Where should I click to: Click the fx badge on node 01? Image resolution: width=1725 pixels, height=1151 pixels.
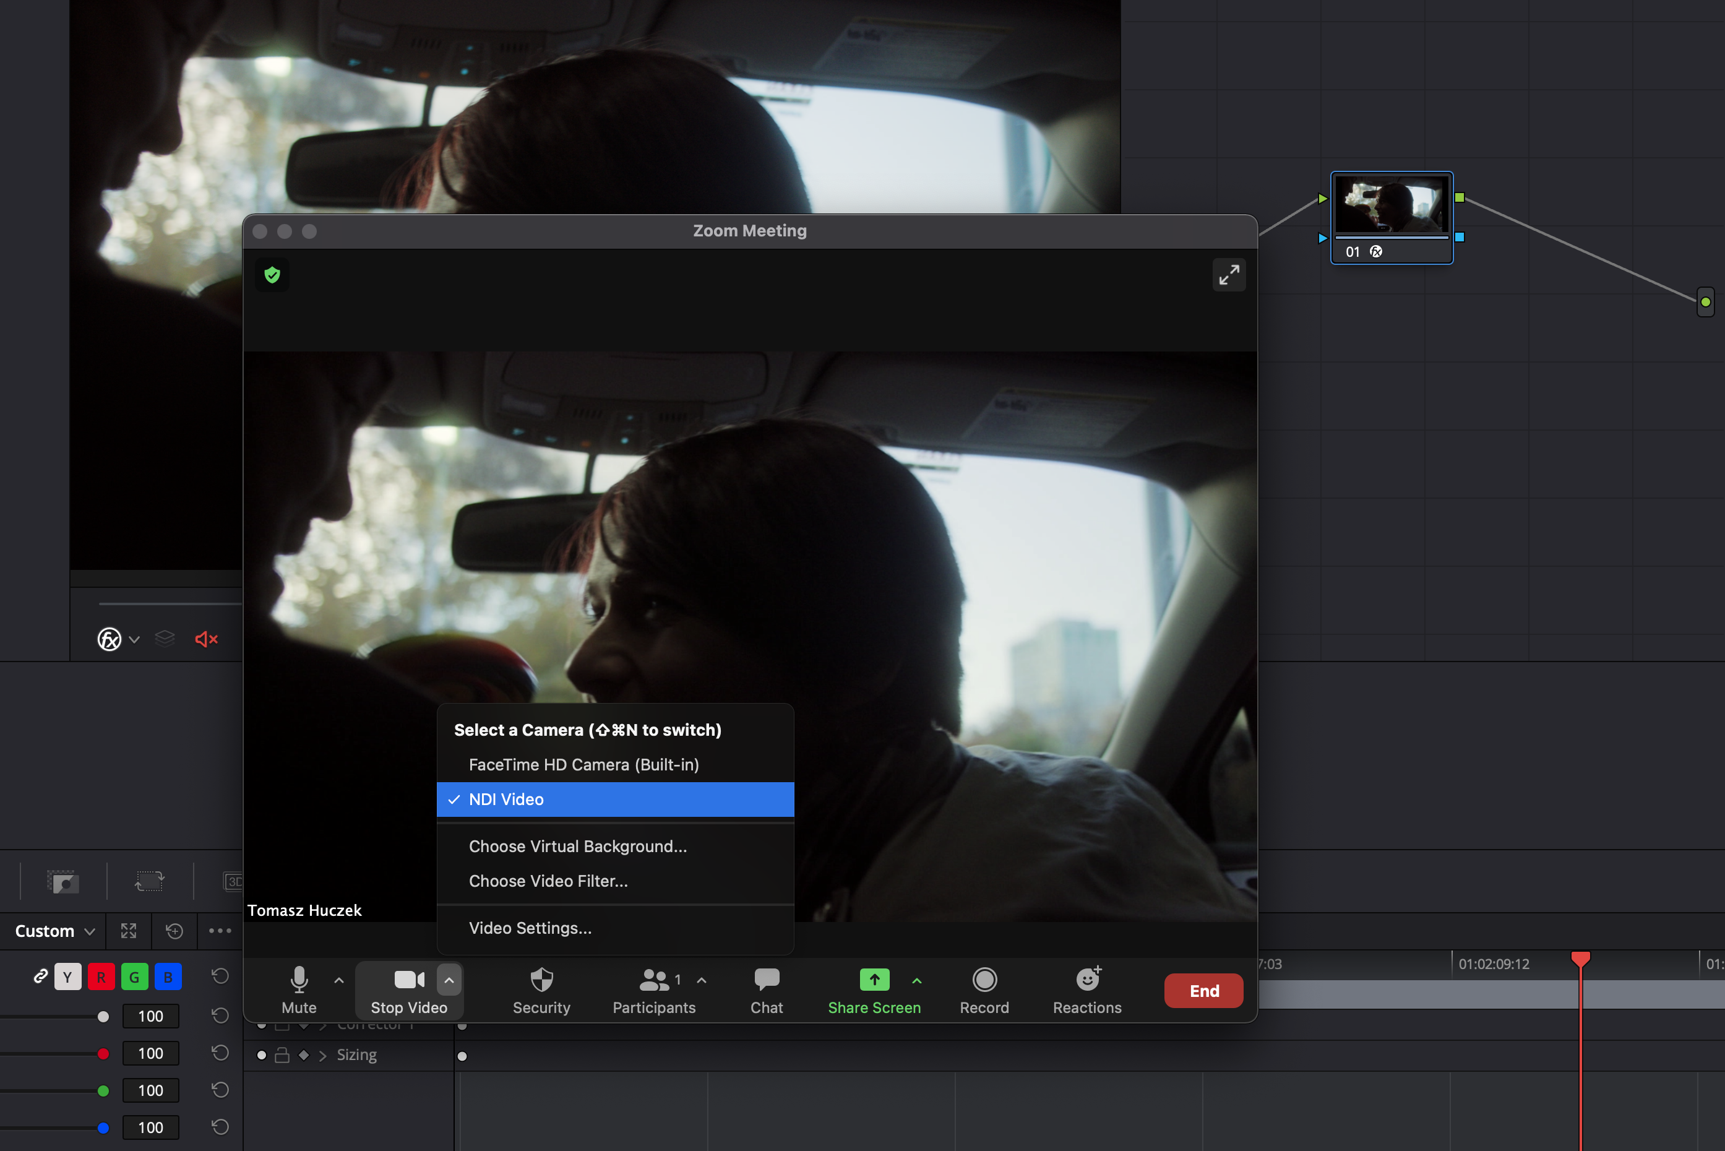coord(1376,252)
